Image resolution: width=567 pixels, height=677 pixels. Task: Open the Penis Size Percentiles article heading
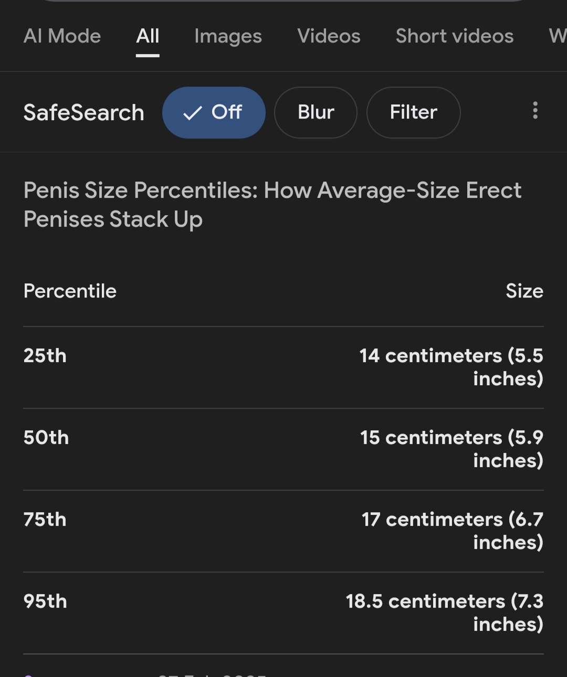[x=272, y=205]
